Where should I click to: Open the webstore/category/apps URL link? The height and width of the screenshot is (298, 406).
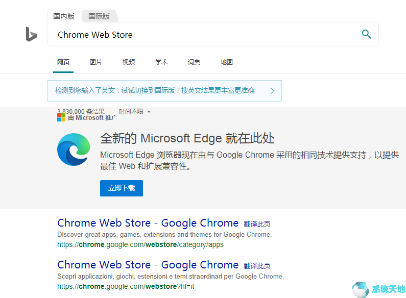(140, 244)
